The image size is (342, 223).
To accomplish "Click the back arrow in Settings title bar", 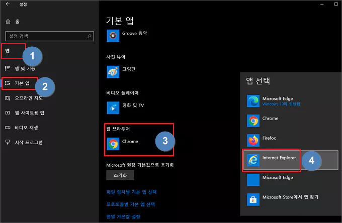I will click(8, 4).
